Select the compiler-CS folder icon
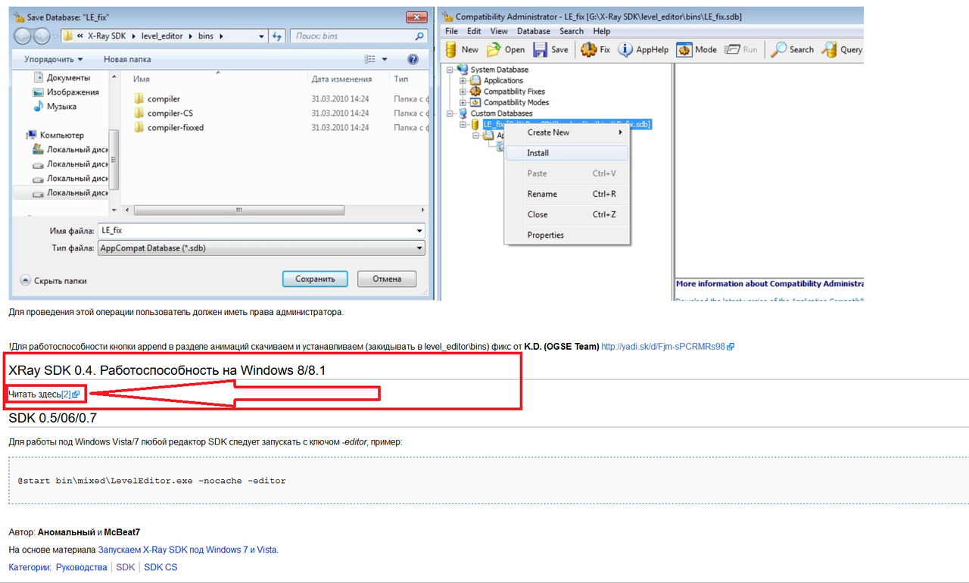 139,113
